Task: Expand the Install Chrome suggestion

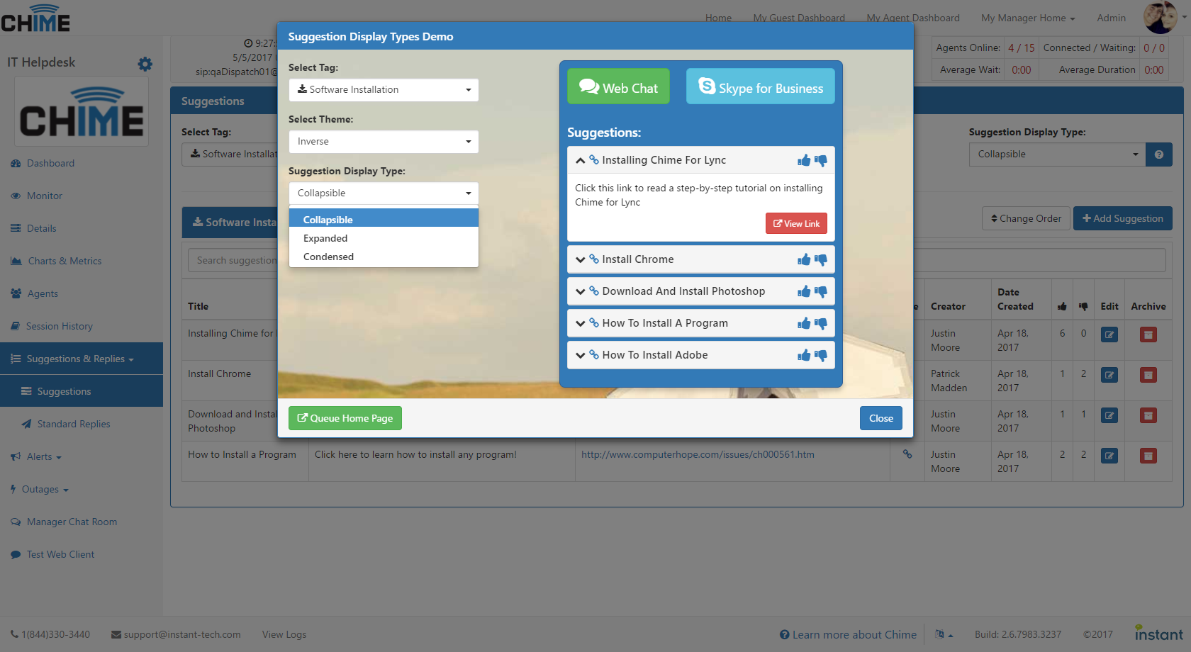Action: (x=581, y=259)
